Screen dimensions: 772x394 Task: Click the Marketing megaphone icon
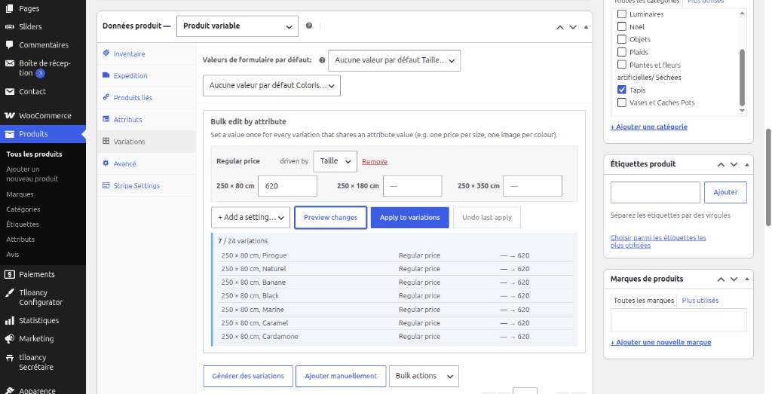click(9, 339)
